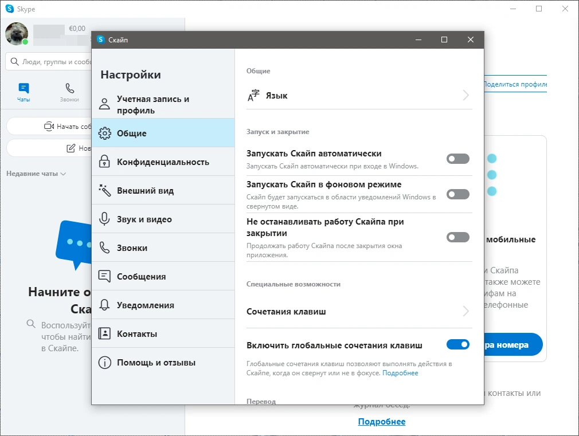Click the contacts icon beside Контакты
The width and height of the screenshot is (579, 436).
click(x=104, y=334)
